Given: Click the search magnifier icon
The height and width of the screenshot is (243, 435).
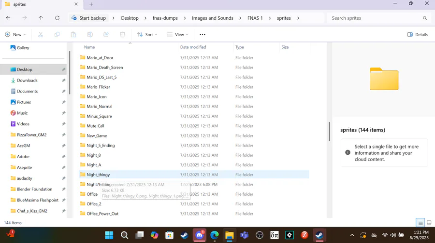Looking at the screenshot, I should pos(425,18).
